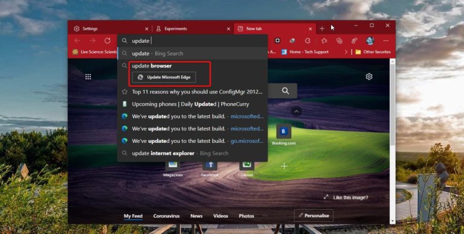This screenshot has width=464, height=234.
Task: Open the Live Science favorite bookmark
Action: pyautogui.click(x=95, y=52)
